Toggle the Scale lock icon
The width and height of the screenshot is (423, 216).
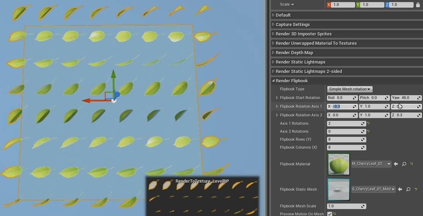(x=418, y=5)
